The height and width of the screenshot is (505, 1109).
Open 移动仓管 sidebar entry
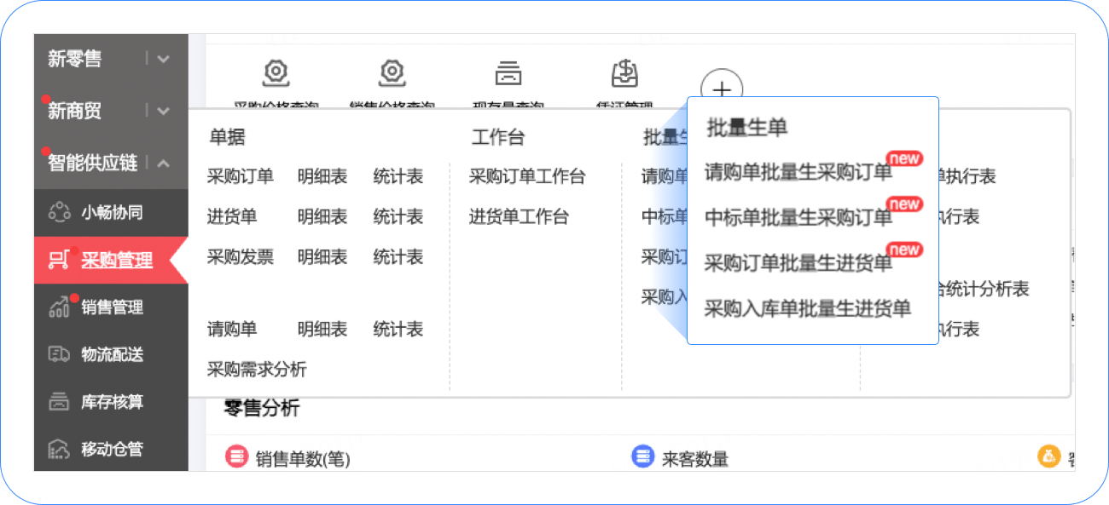112,449
